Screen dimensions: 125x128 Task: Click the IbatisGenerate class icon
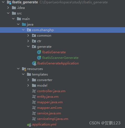coord(39,52)
